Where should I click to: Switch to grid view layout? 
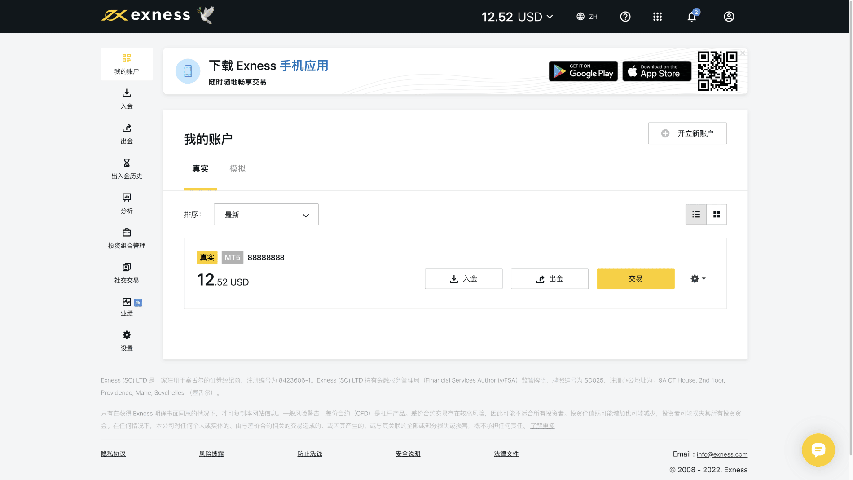pos(717,215)
